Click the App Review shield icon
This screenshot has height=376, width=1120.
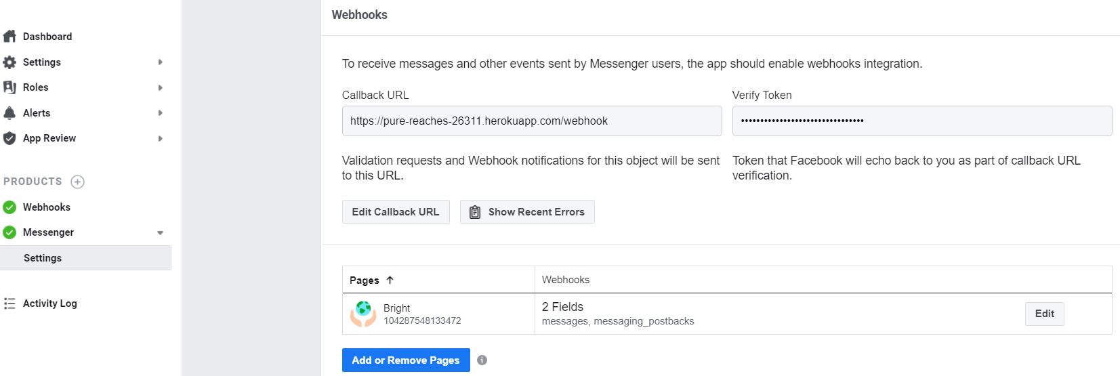9,138
